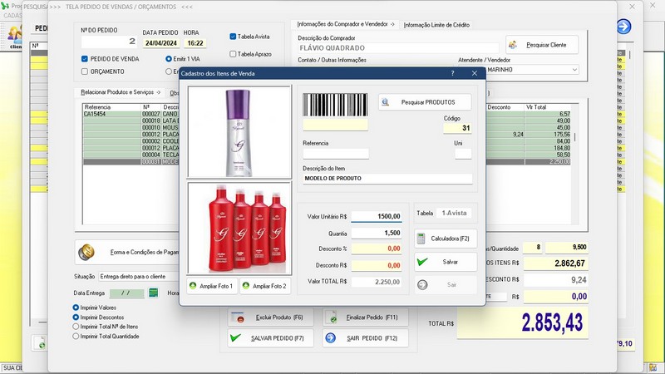Select the Imprimir Descontos radio button

point(76,317)
